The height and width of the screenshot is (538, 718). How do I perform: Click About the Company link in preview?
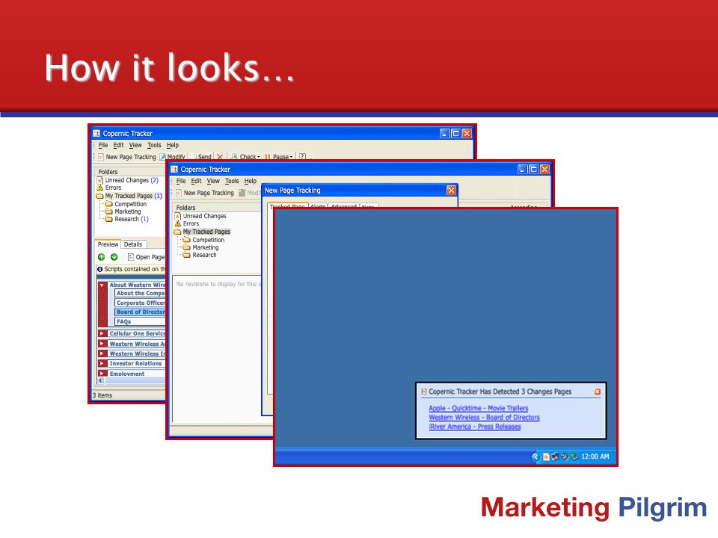click(x=141, y=293)
